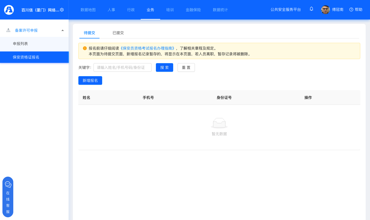Select the 业务 nav tab
The width and height of the screenshot is (370, 220).
[150, 10]
